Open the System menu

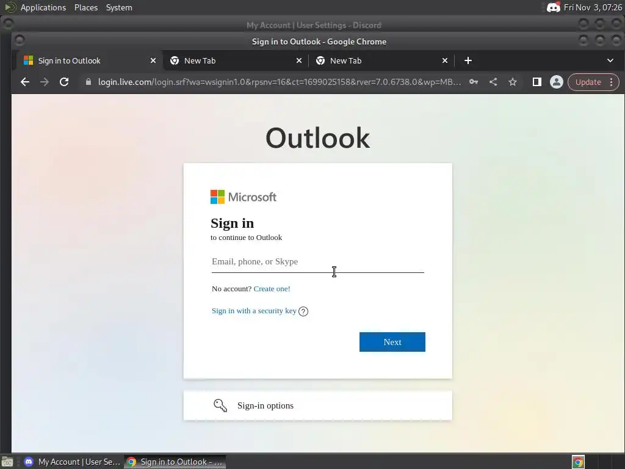coord(119,7)
